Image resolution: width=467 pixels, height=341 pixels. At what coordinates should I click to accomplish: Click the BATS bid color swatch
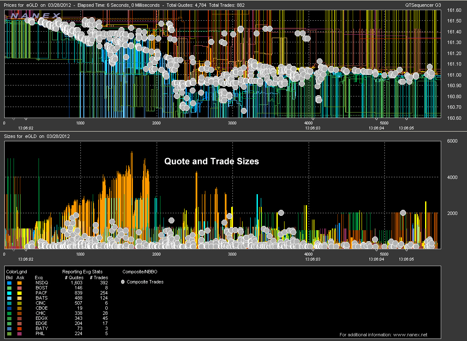(x=9, y=298)
